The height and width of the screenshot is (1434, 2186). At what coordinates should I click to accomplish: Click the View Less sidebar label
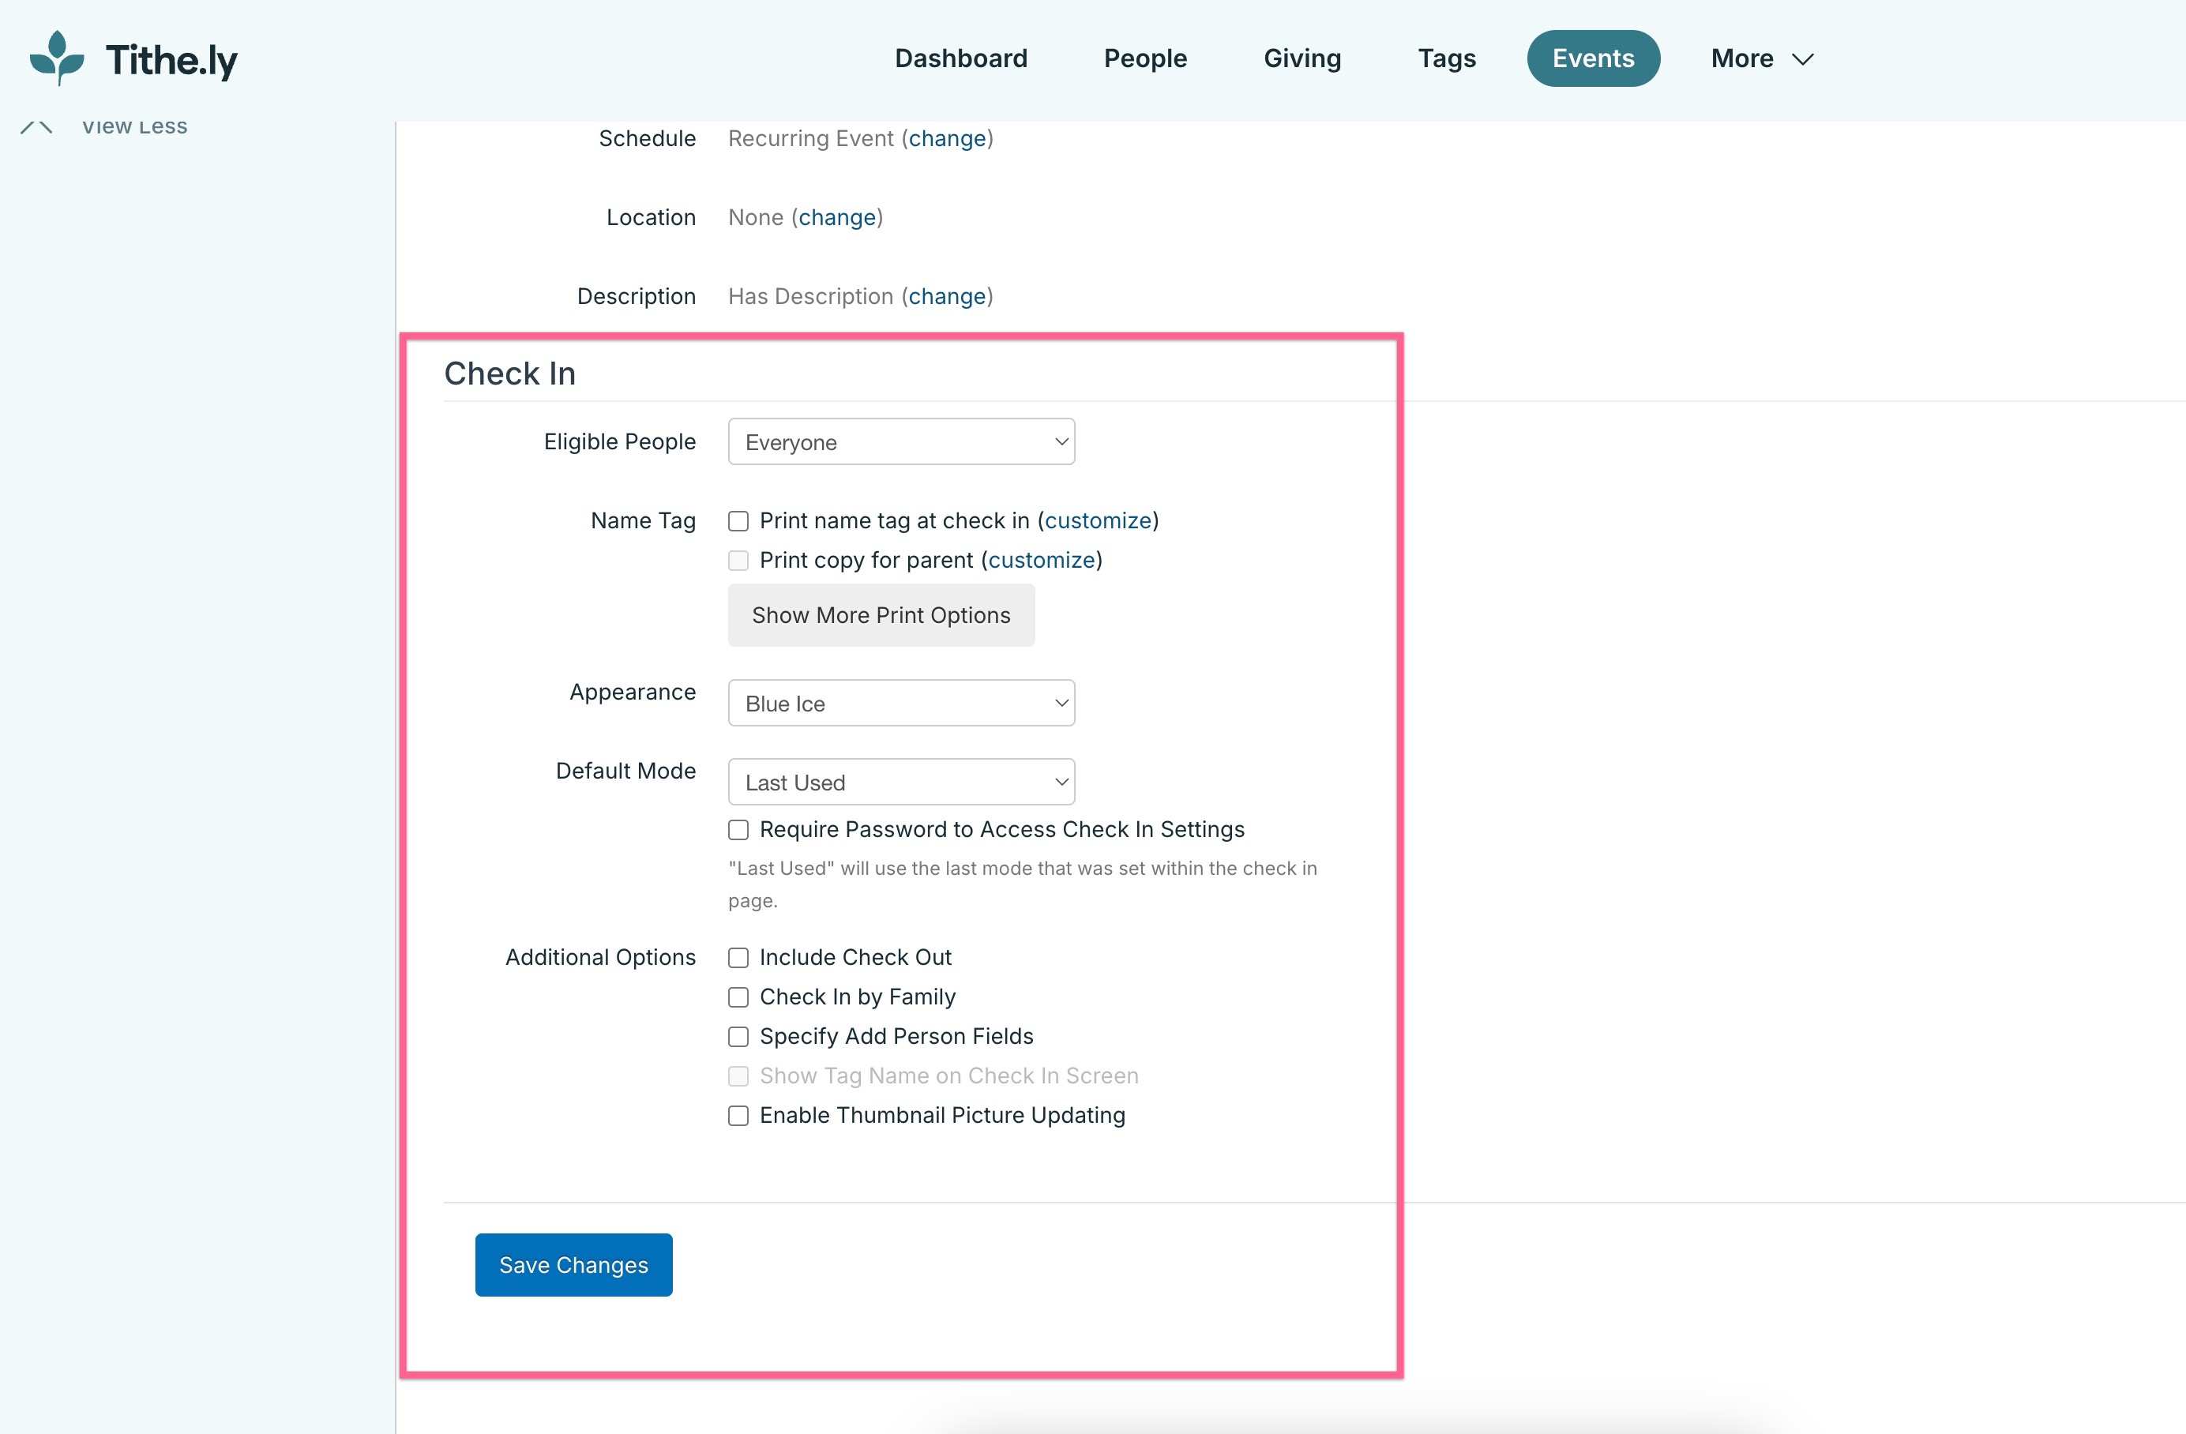click(134, 127)
